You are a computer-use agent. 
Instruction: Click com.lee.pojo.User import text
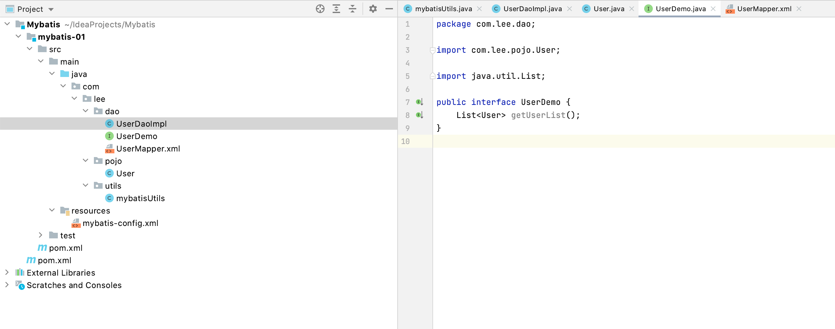(513, 50)
